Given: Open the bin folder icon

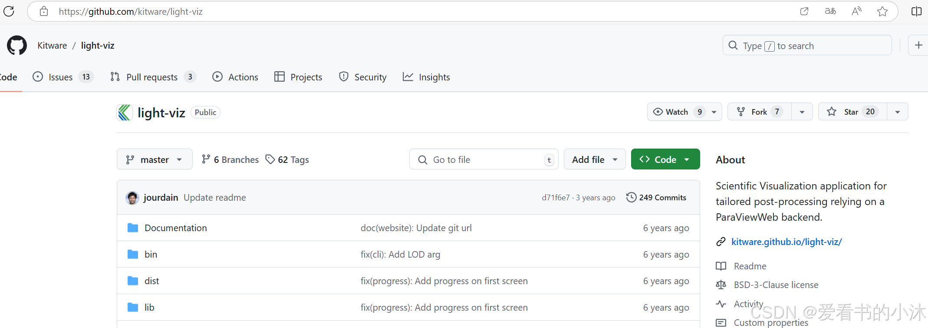Looking at the screenshot, I should (x=133, y=254).
